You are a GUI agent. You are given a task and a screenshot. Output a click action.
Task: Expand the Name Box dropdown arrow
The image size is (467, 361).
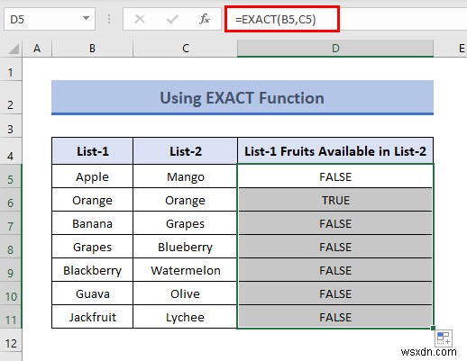(x=86, y=19)
